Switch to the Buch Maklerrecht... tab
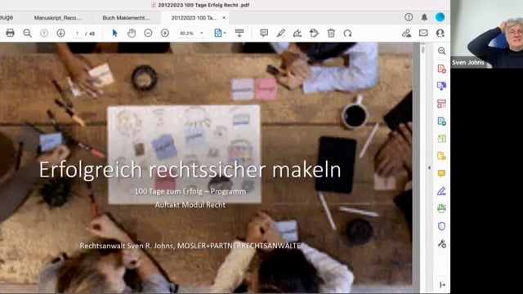The image size is (523, 294). pyautogui.click(x=126, y=18)
